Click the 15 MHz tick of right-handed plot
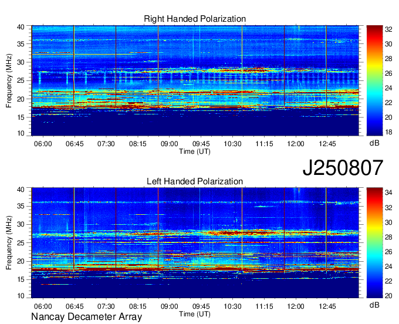Viewport: 399px width, 324px height. [21, 117]
